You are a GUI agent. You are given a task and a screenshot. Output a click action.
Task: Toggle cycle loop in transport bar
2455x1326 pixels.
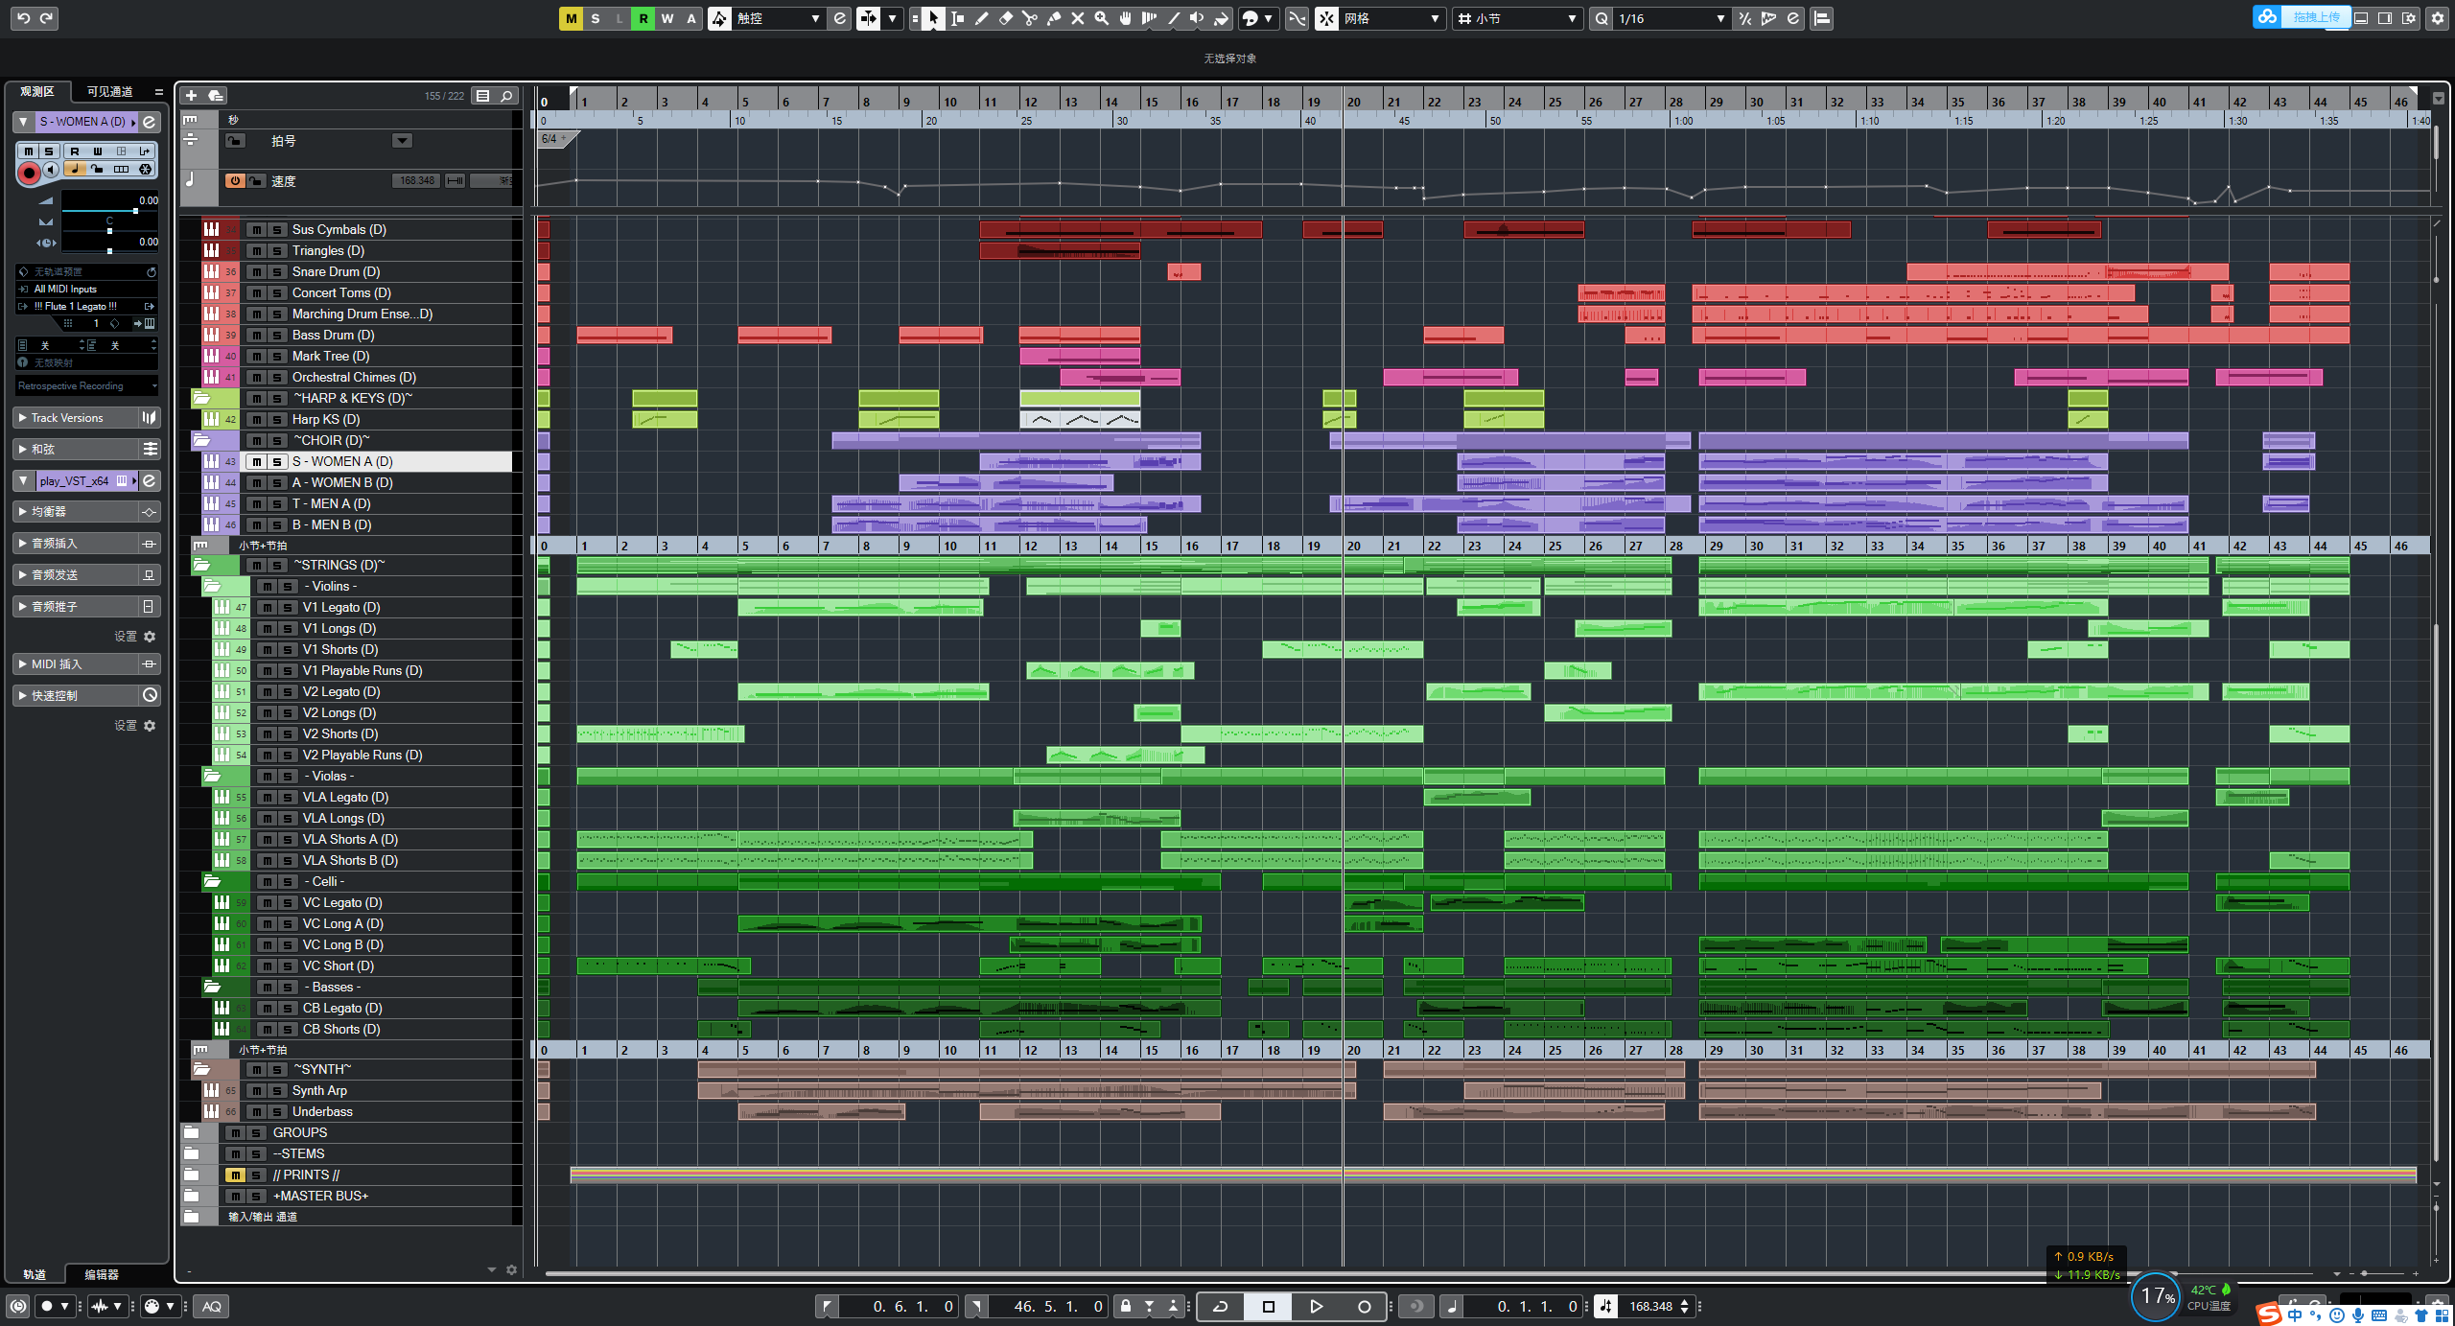click(x=1220, y=1306)
